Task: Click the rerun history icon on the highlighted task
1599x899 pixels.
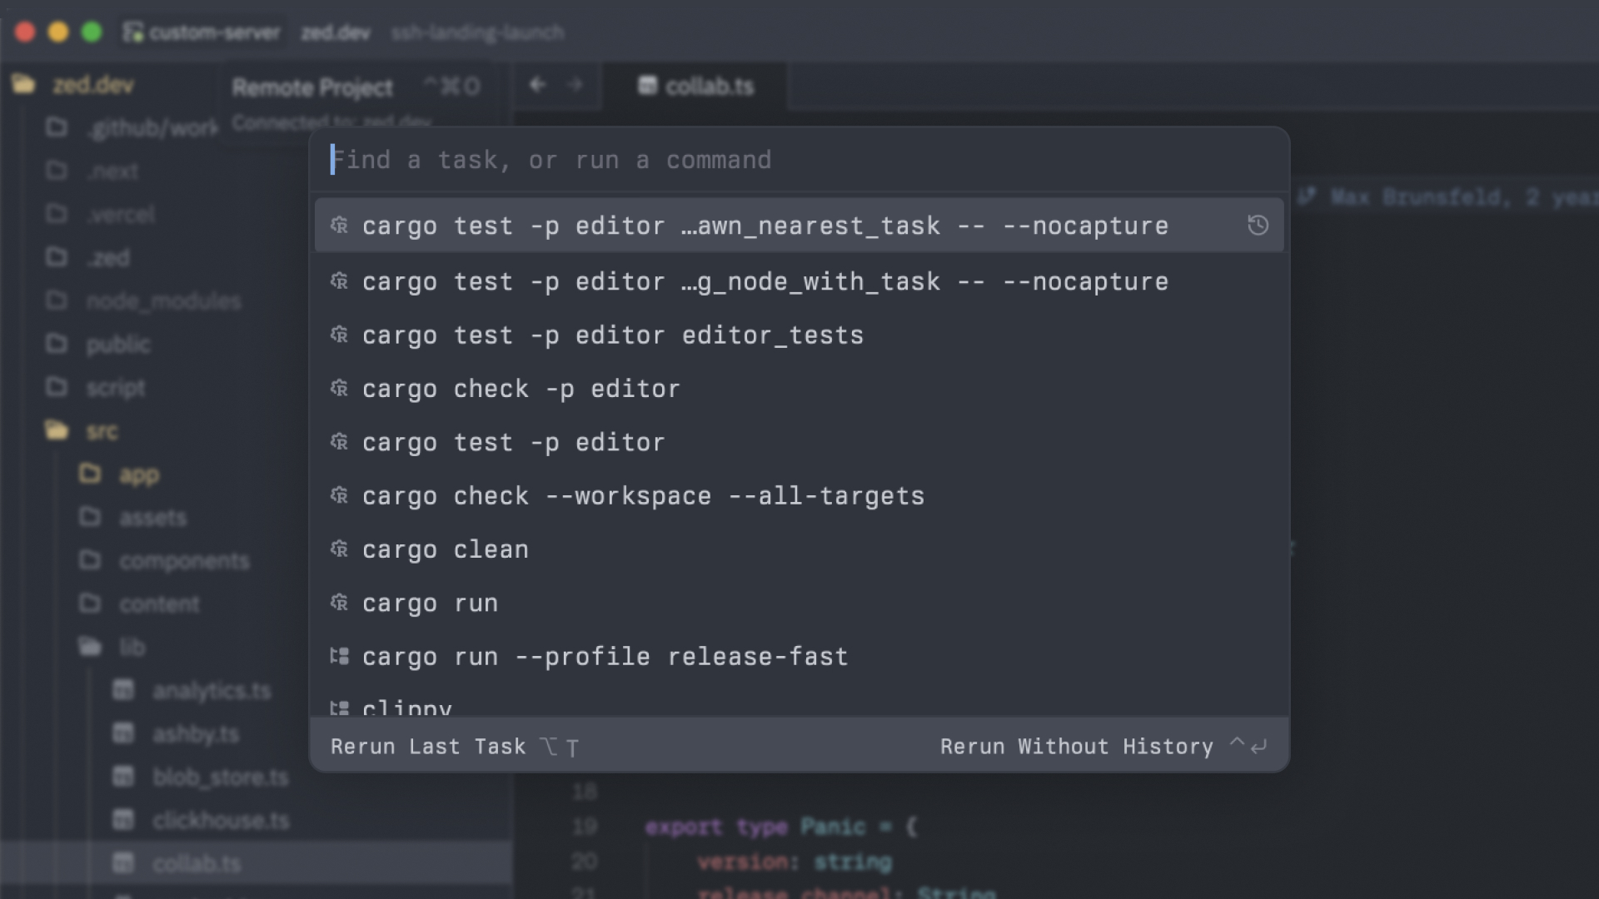Action: tap(1258, 225)
